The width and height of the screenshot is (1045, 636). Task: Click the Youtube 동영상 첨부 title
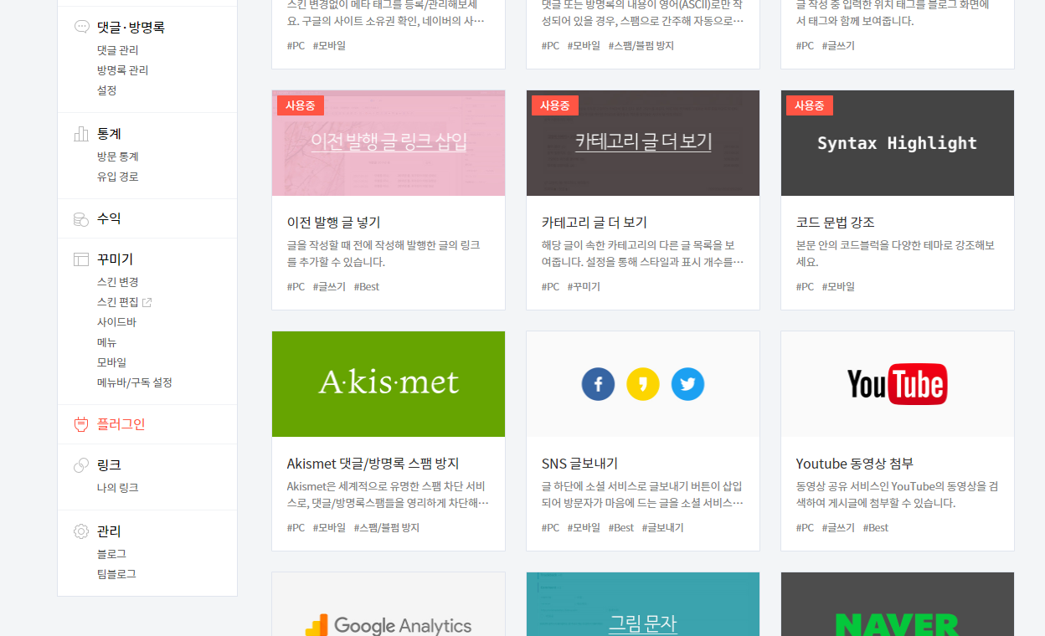pos(854,464)
